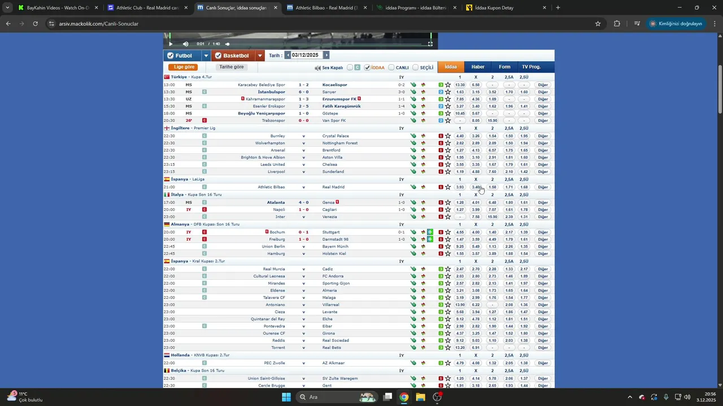Open the Almanya DFB Kupası league header

point(204,224)
